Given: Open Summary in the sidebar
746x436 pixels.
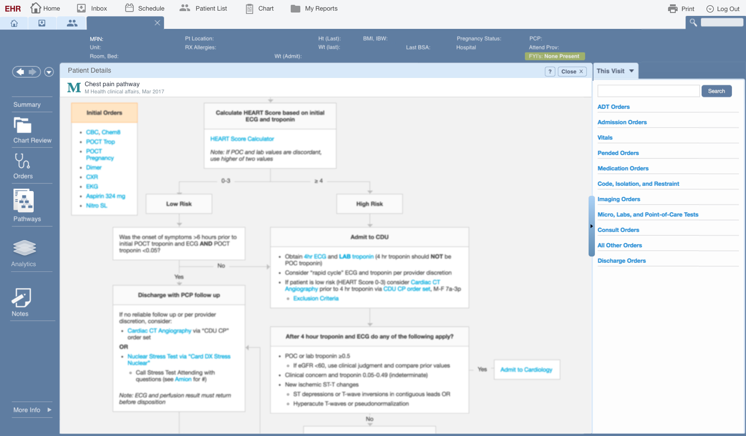Looking at the screenshot, I should [x=27, y=104].
